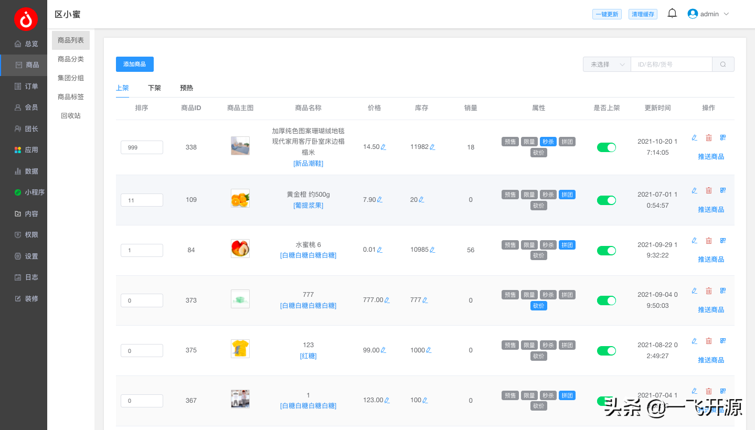This screenshot has width=755, height=430.
Task: Click trash icon for product 84
Action: [x=709, y=241]
